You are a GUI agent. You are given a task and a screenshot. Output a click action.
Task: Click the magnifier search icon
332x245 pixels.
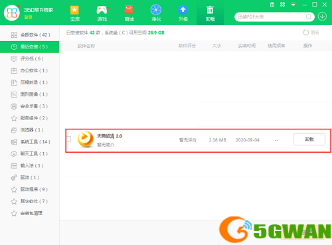[309, 17]
